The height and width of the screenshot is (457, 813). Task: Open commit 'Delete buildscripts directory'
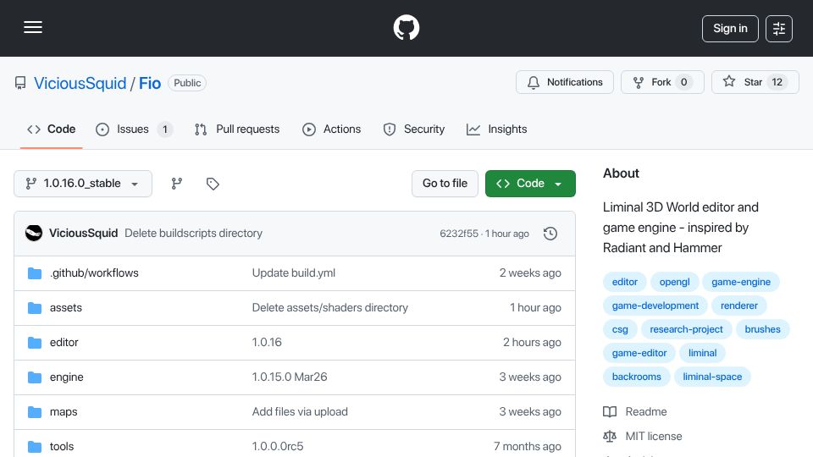193,234
